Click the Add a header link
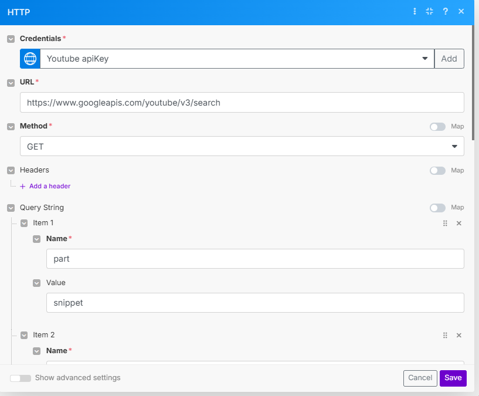479x396 pixels. (49, 187)
